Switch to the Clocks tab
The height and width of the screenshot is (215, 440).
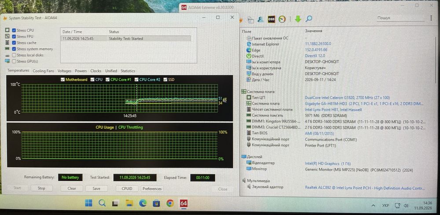point(96,71)
